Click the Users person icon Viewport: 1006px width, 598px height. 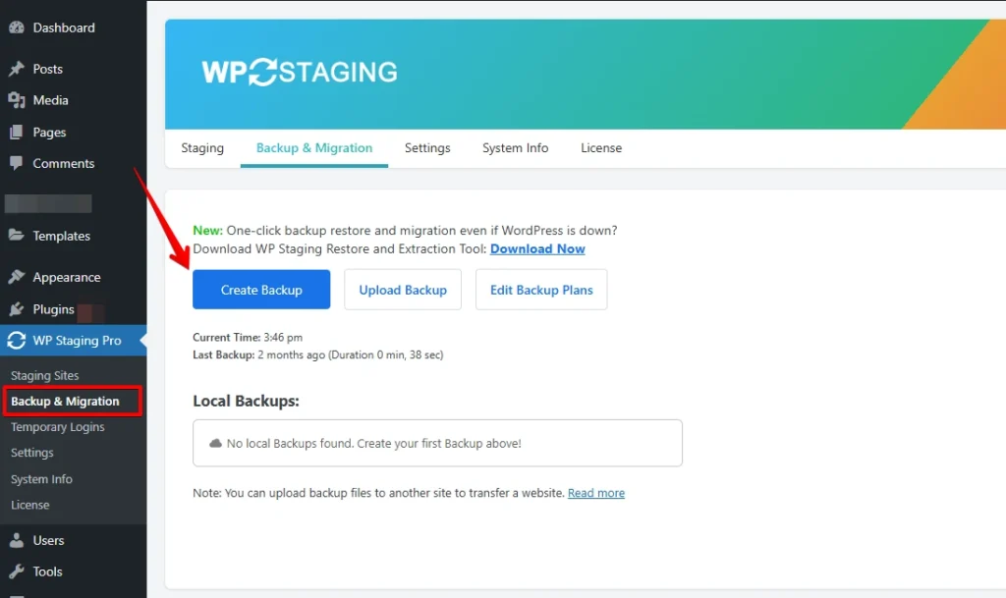click(17, 540)
